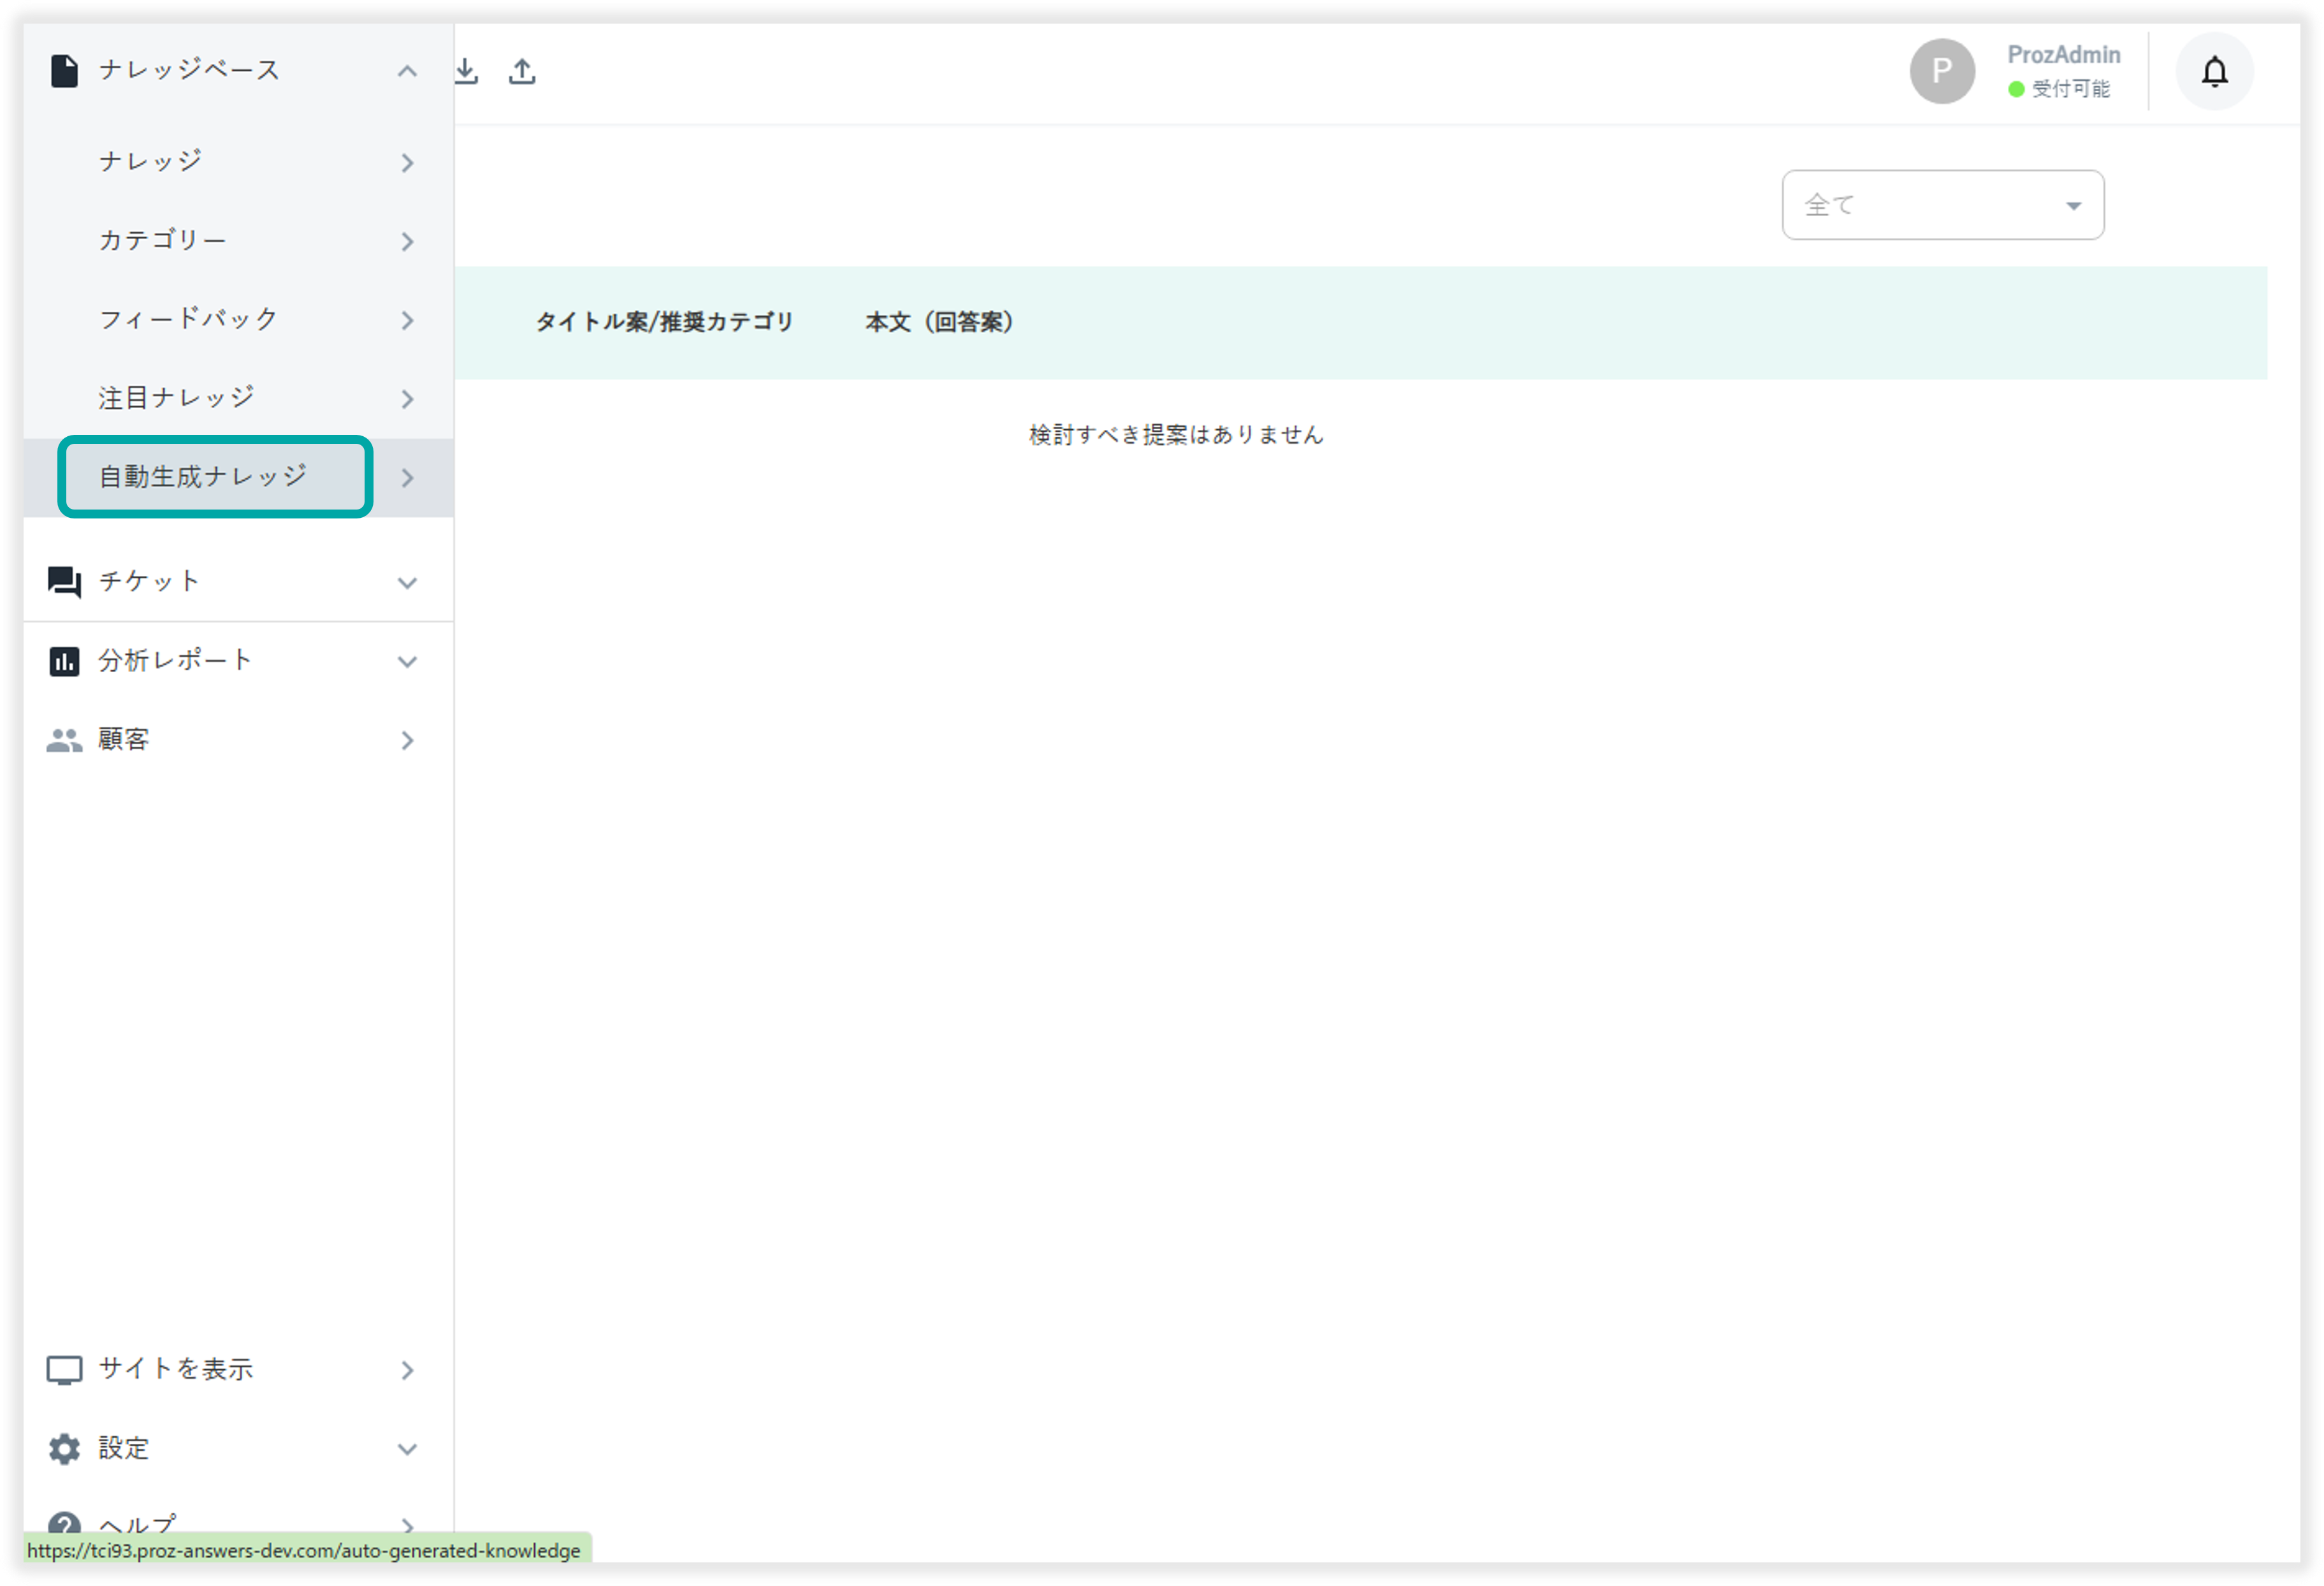Click the サイトを表示 monitor icon

pyautogui.click(x=64, y=1369)
